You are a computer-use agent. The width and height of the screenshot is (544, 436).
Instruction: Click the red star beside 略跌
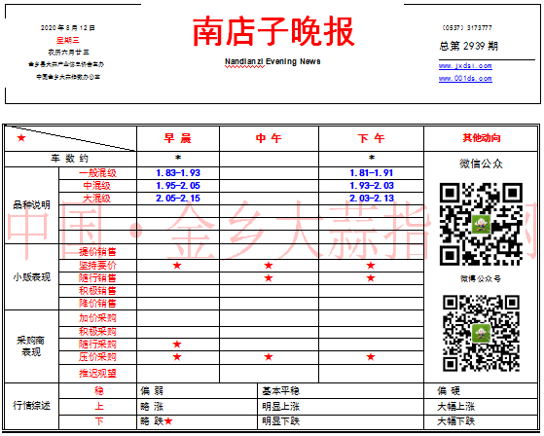pos(168,421)
